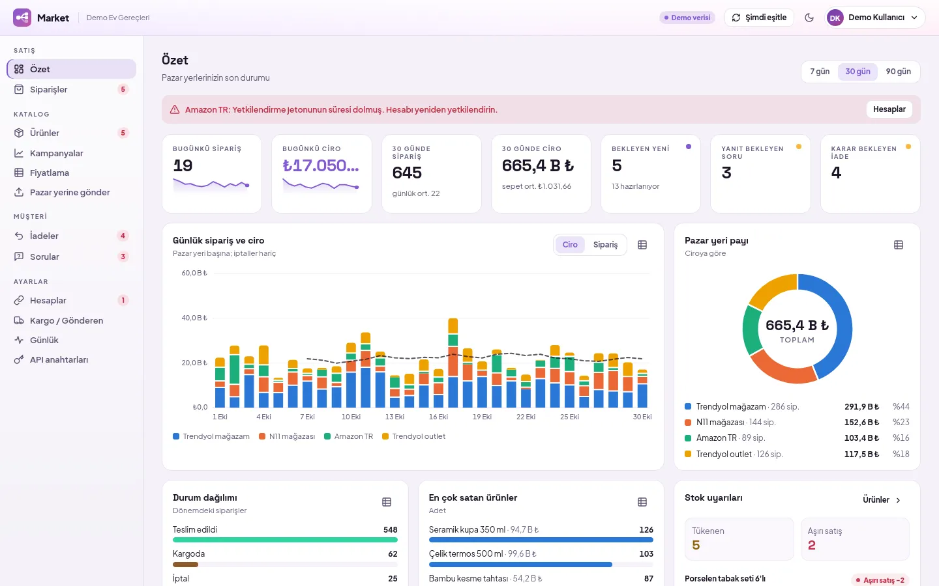Click the Tükenen stock card
This screenshot has height=586, width=939.
pyautogui.click(x=739, y=539)
